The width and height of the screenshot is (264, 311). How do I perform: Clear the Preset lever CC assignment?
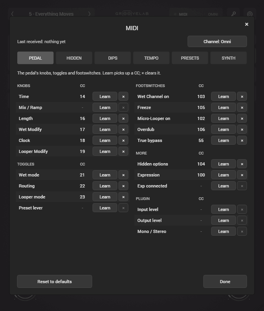pos(123,208)
